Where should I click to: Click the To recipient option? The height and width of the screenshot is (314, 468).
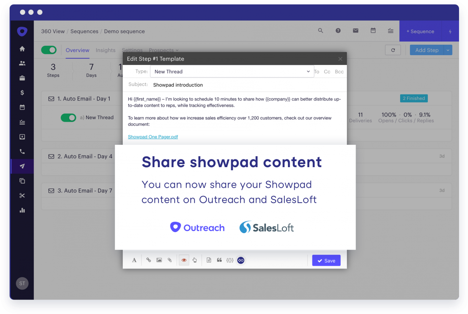click(x=317, y=72)
